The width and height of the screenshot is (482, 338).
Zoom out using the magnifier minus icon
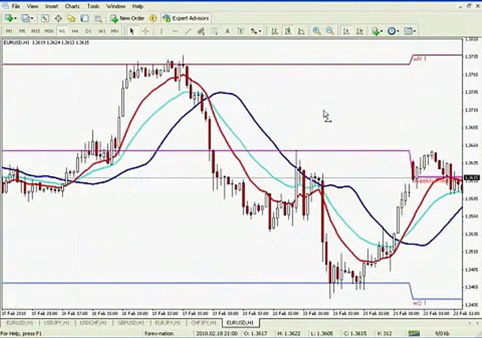click(x=330, y=31)
